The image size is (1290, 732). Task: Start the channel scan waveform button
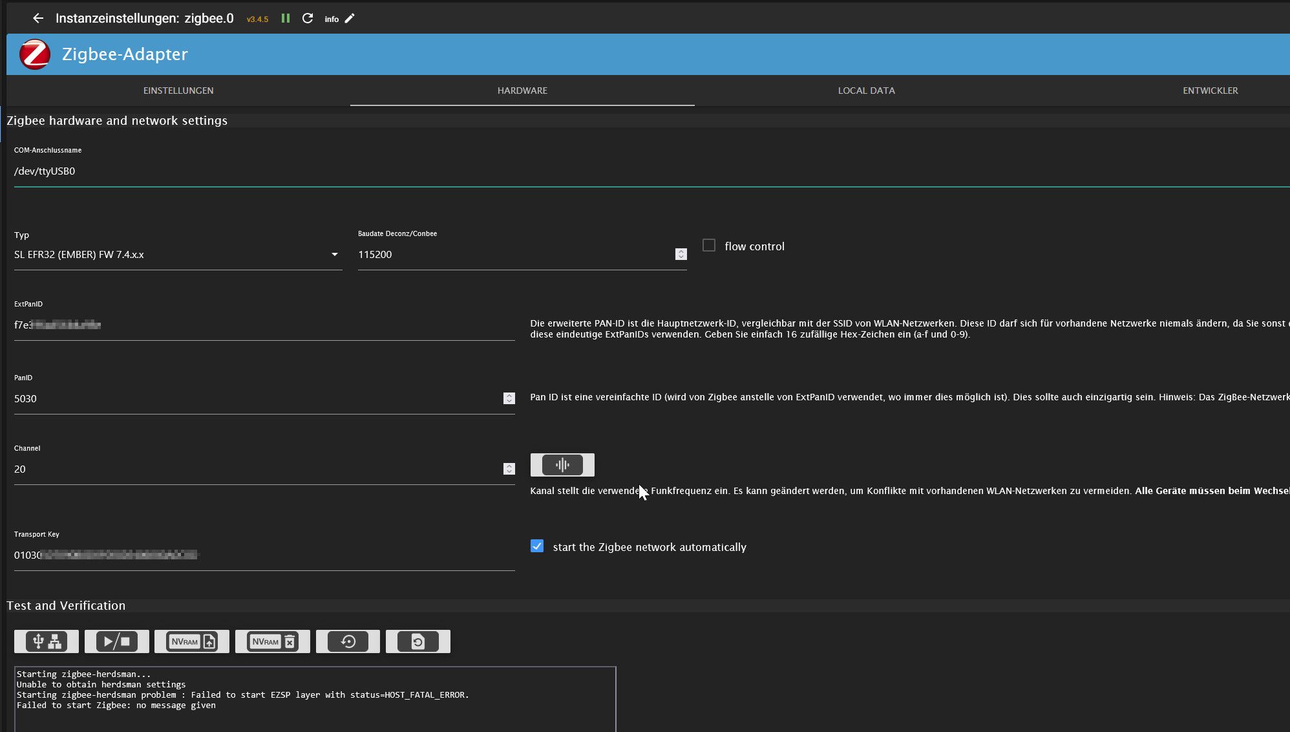562,465
